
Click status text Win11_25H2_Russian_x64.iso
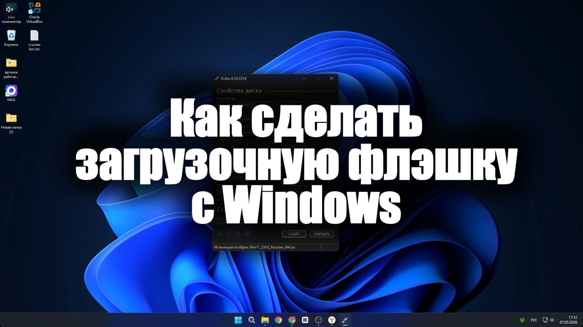coord(272,247)
